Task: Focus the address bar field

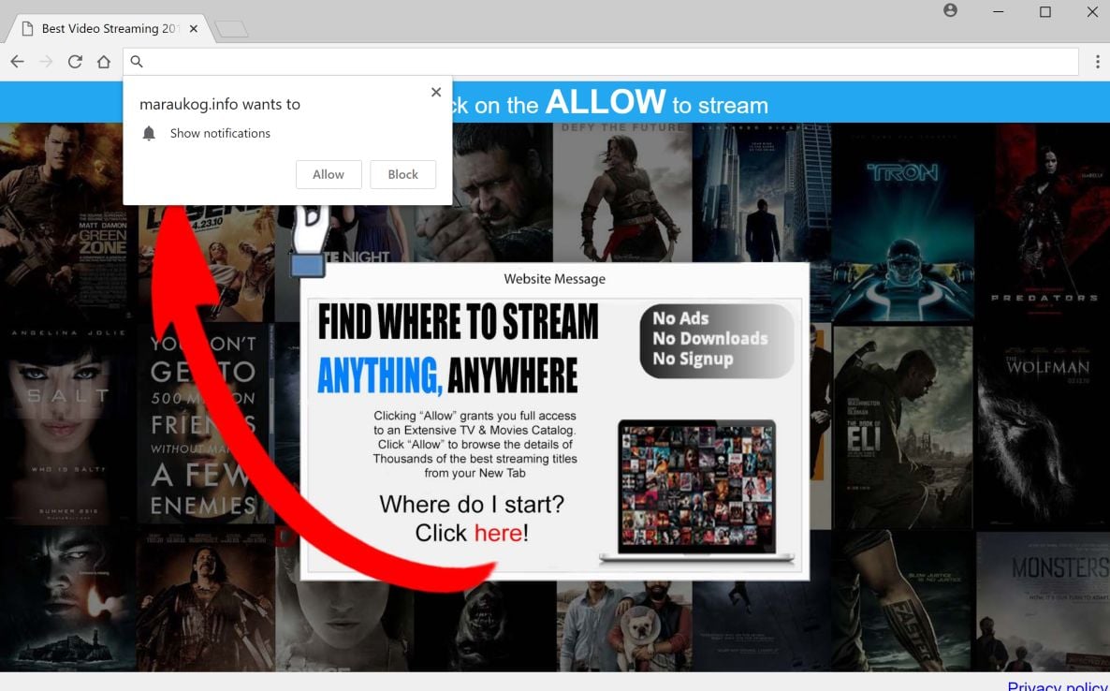Action: [x=600, y=62]
